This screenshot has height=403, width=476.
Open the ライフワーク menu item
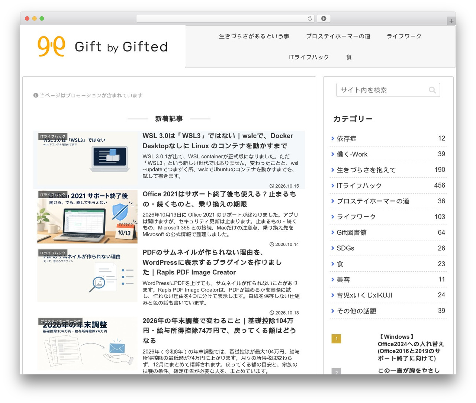point(404,36)
